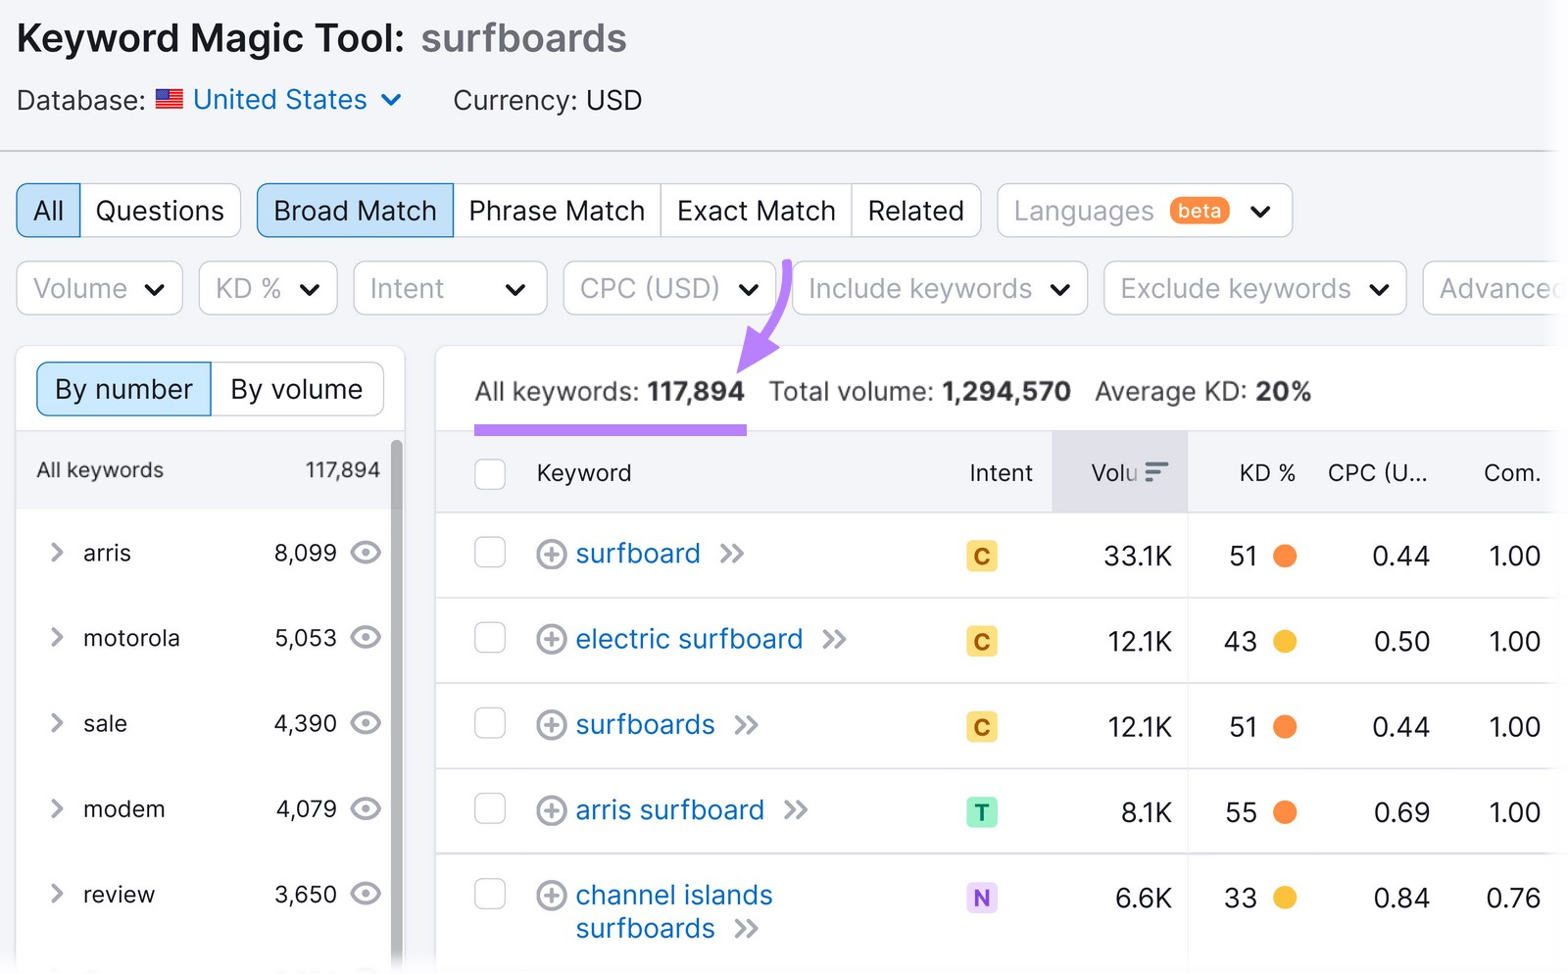Viewport: 1568px width, 974px height.
Task: Click the Transactional intent badge for "arris surfboard"
Action: pos(981,810)
